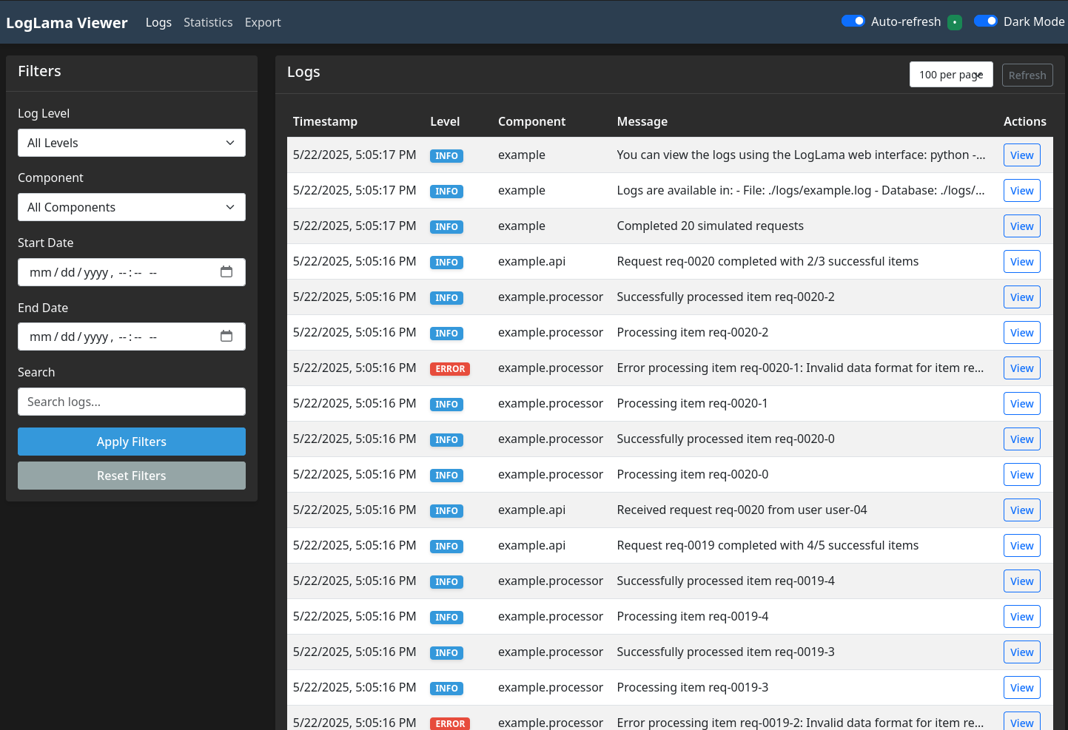Click the Reset Filters button

point(132,476)
